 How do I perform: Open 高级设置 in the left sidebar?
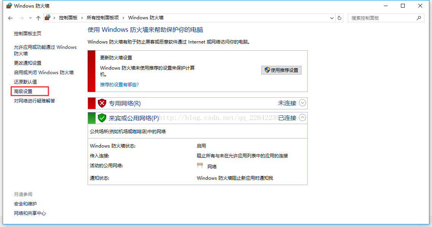coord(24,91)
